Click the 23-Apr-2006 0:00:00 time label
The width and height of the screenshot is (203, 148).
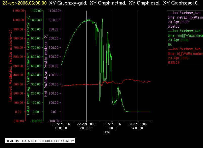(x=112, y=126)
